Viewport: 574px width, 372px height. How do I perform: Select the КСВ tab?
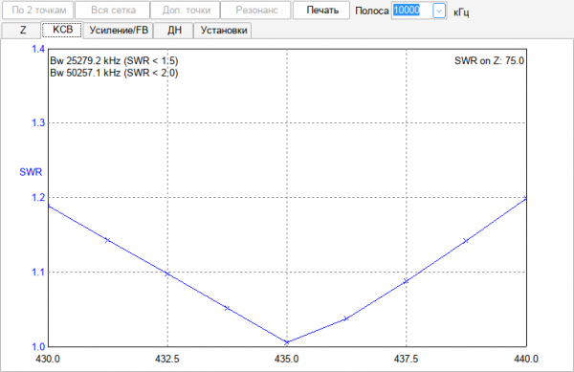coord(62,30)
